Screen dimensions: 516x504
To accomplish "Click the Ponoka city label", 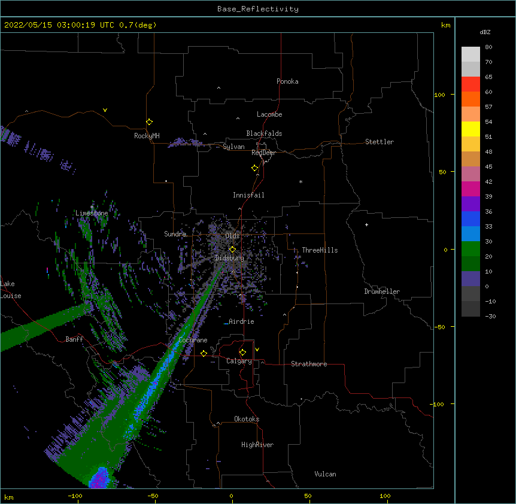I will coord(287,81).
